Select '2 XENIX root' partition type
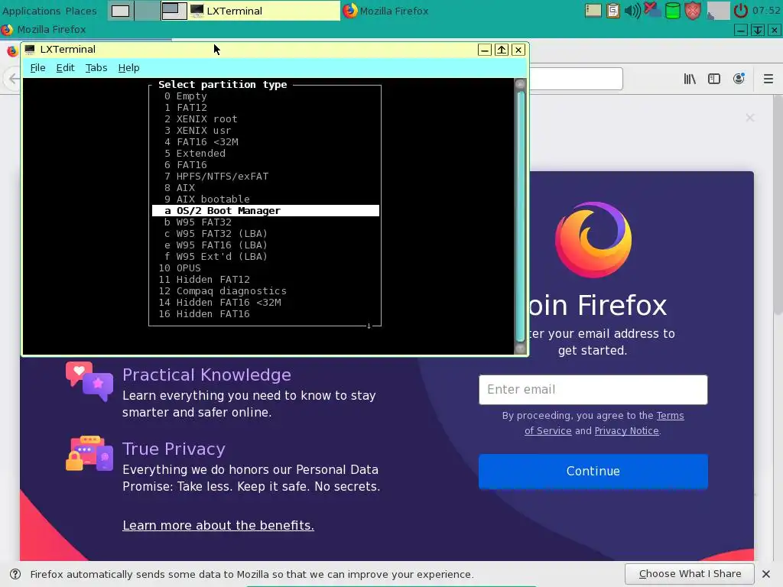The width and height of the screenshot is (783, 587). pyautogui.click(x=265, y=118)
